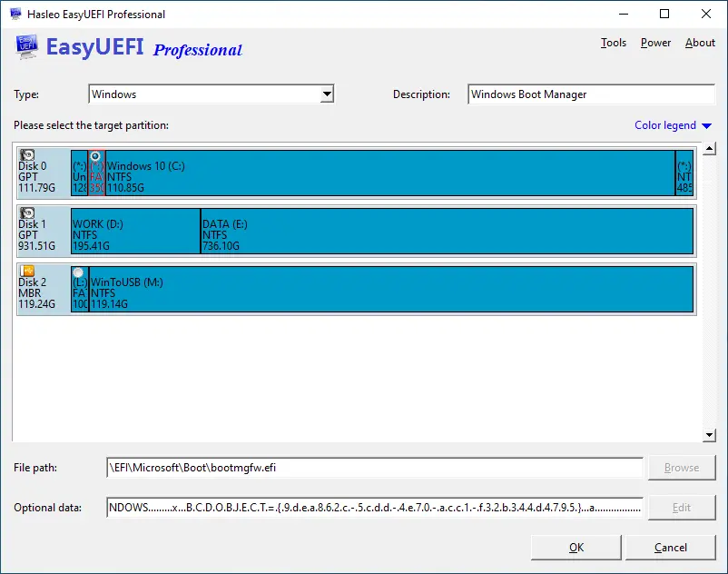Click the EasyUEFI logo icon in header
Screen dimensions: 728x574
pos(26,48)
